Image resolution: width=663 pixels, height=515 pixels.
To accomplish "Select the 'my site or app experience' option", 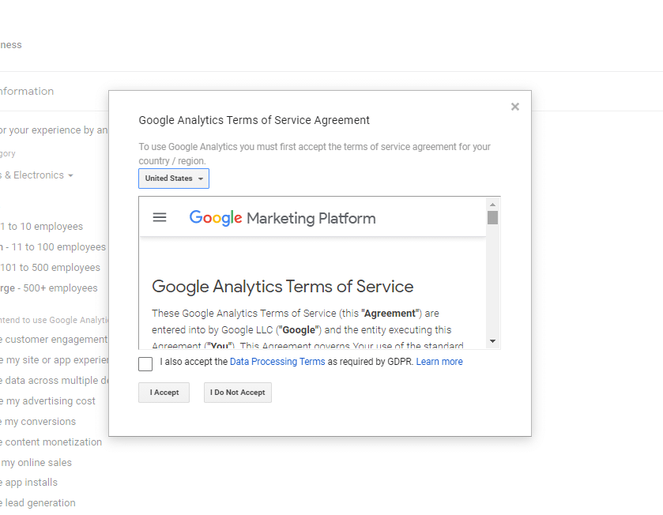I will click(x=54, y=360).
